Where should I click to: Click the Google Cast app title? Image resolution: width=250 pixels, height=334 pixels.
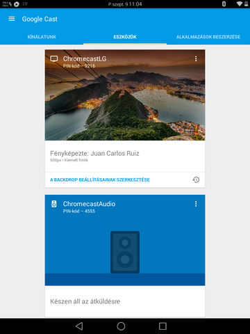[x=40, y=19]
